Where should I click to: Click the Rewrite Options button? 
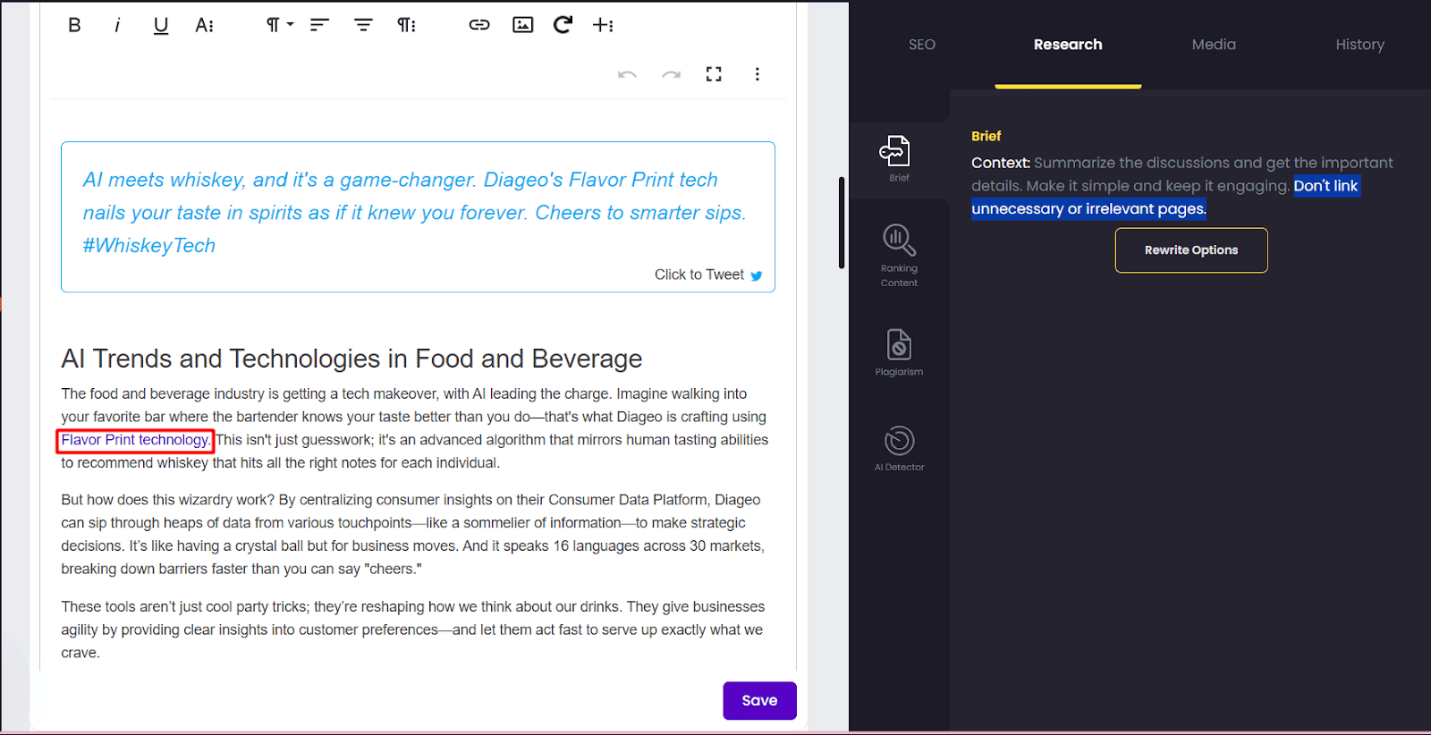pos(1191,250)
